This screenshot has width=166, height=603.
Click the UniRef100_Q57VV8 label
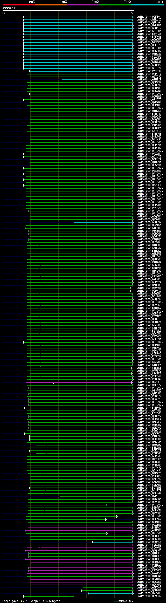tap(149, 568)
